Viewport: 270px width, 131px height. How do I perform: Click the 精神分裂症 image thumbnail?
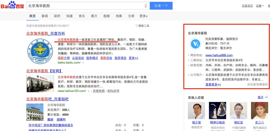coord(217,110)
